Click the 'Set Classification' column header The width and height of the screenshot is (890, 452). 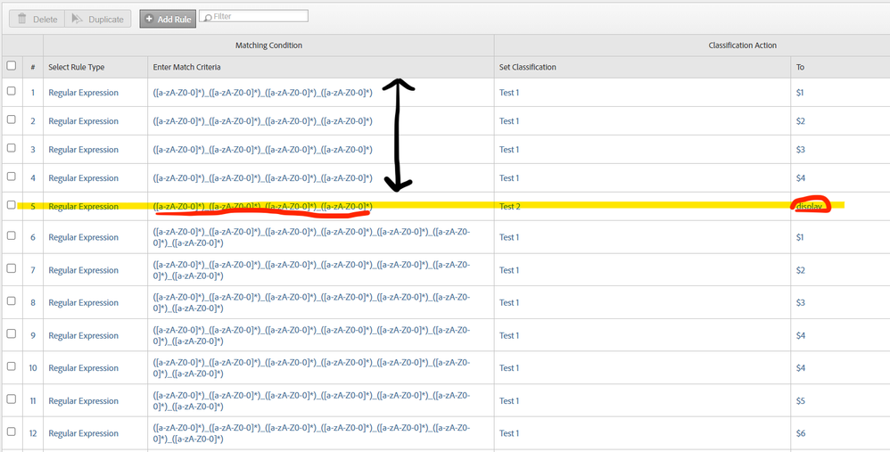point(527,67)
